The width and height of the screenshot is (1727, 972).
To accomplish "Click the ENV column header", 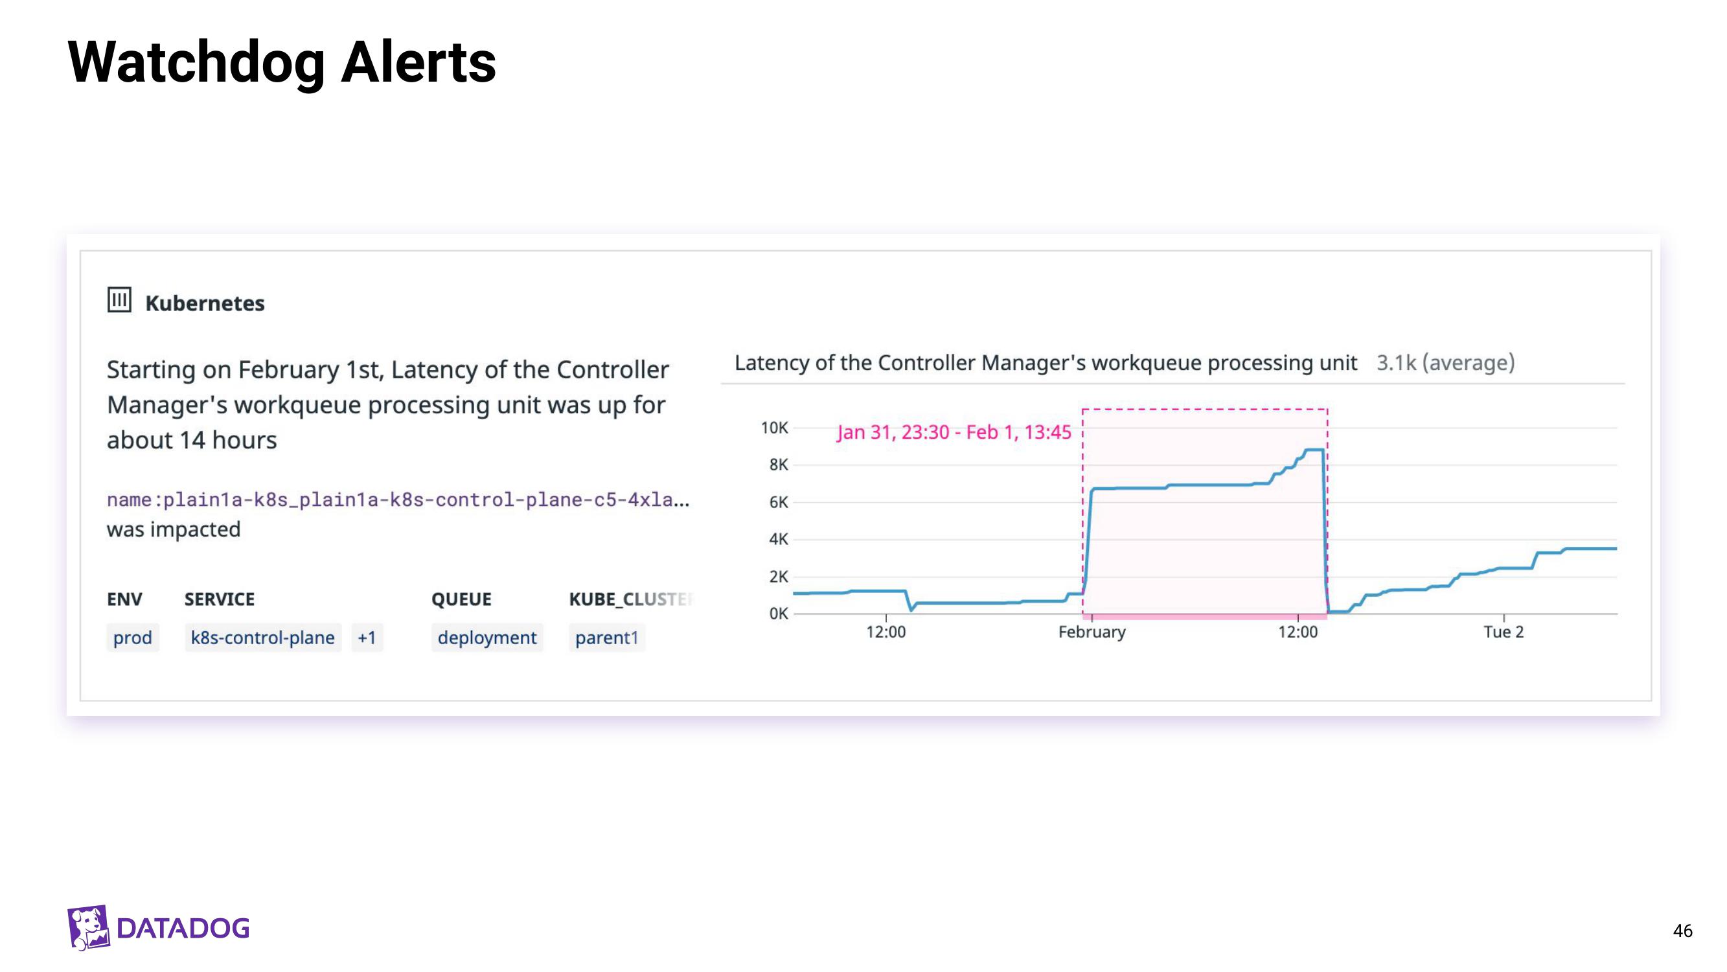I will tap(124, 599).
